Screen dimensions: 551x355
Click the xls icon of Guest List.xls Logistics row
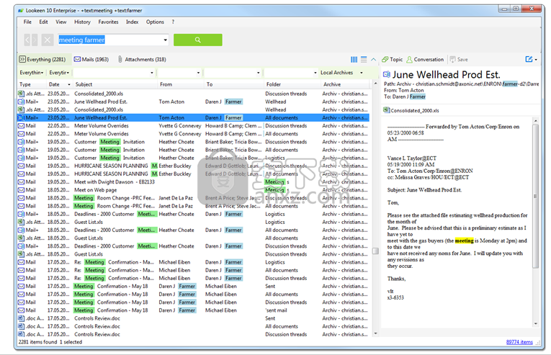[x=21, y=222]
